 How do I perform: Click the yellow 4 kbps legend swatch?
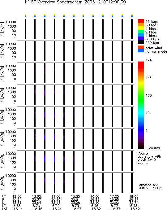pos(141,28)
